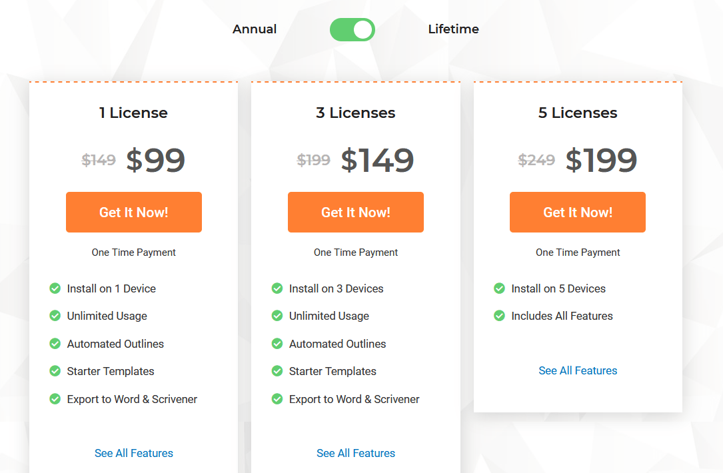This screenshot has width=723, height=473.
Task: Click the checkmark beside Starter Templates in 3 Licenses
Action: tap(277, 371)
